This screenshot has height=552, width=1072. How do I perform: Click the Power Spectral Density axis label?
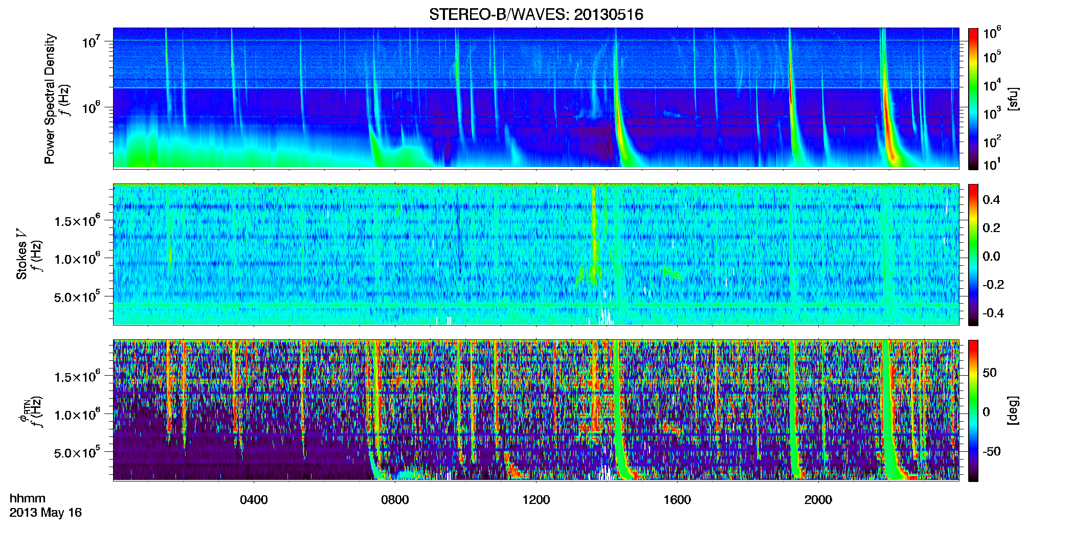coord(50,99)
